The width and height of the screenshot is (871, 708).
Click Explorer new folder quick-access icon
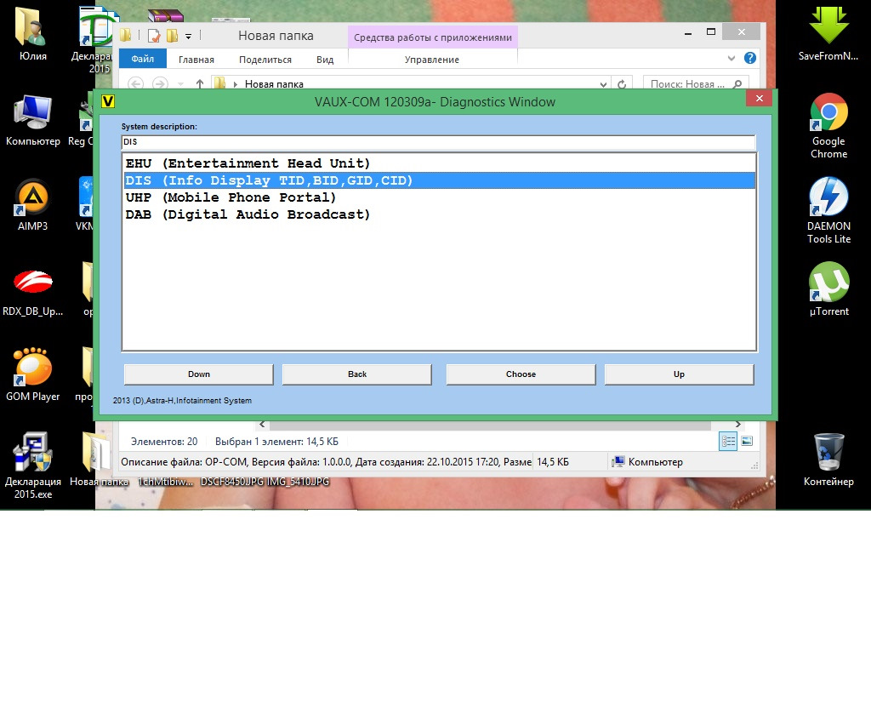point(172,36)
